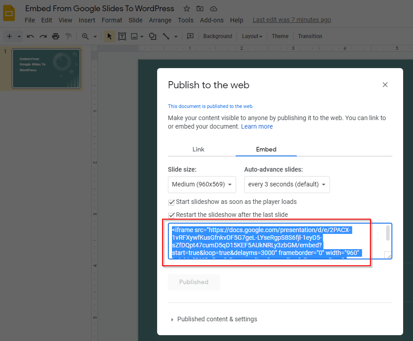Print the presentation

(56, 36)
